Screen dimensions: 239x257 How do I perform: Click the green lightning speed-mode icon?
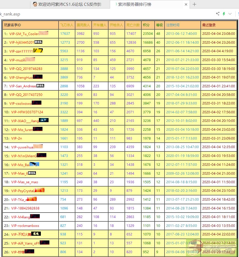pos(224,14)
